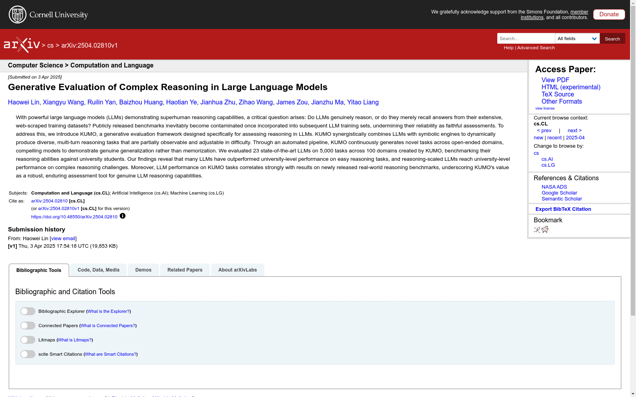Browse by cs.LG category
636x397 pixels.
tap(548, 165)
